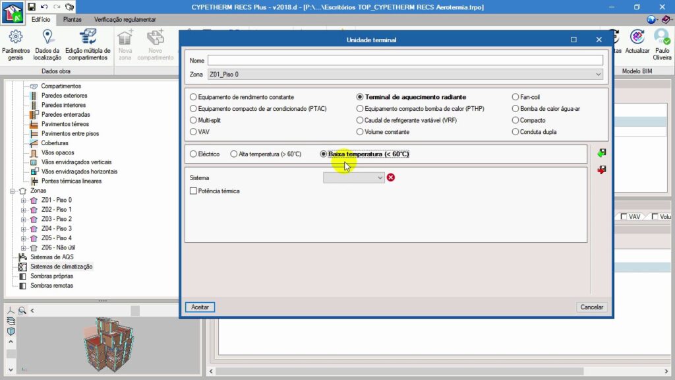Click the Aceitar button
The height and width of the screenshot is (380, 675).
pos(200,307)
